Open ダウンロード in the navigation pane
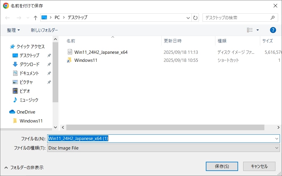 (30, 64)
